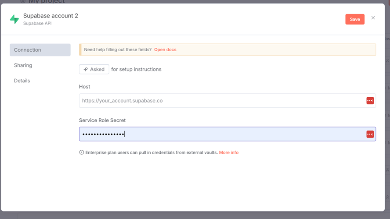Click the 'for setup instructions' text
Image resolution: width=390 pixels, height=219 pixels.
[x=136, y=69]
